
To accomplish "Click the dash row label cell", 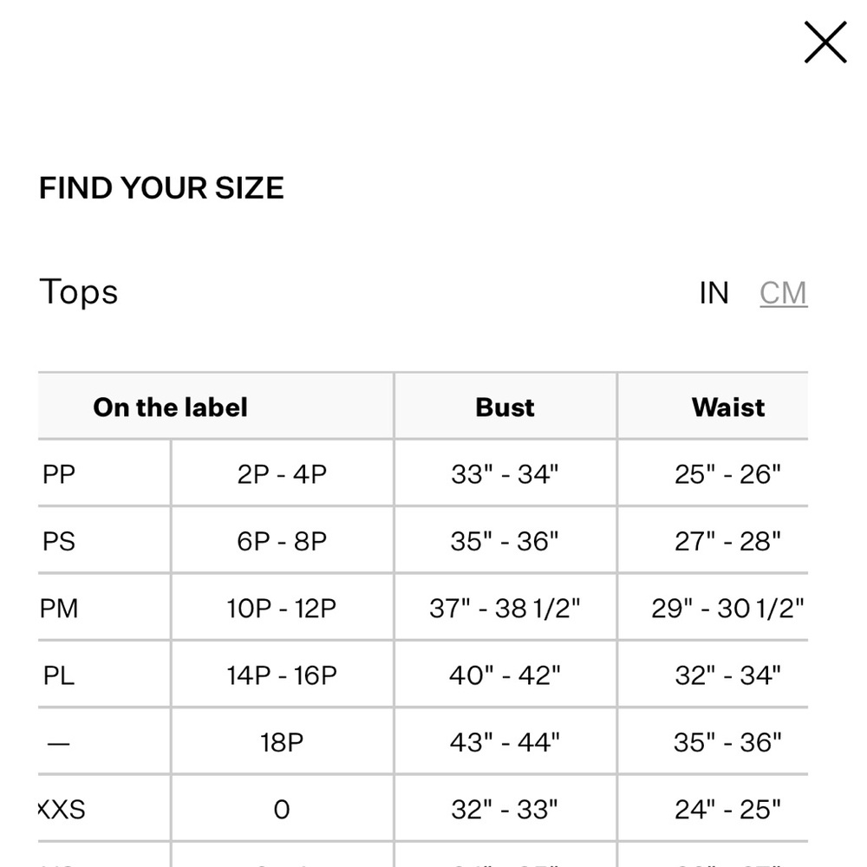I will coord(59,741).
